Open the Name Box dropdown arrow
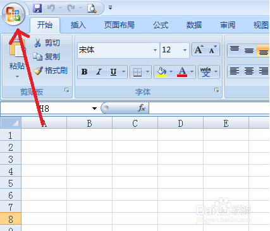270x231 pixels. [x=94, y=109]
